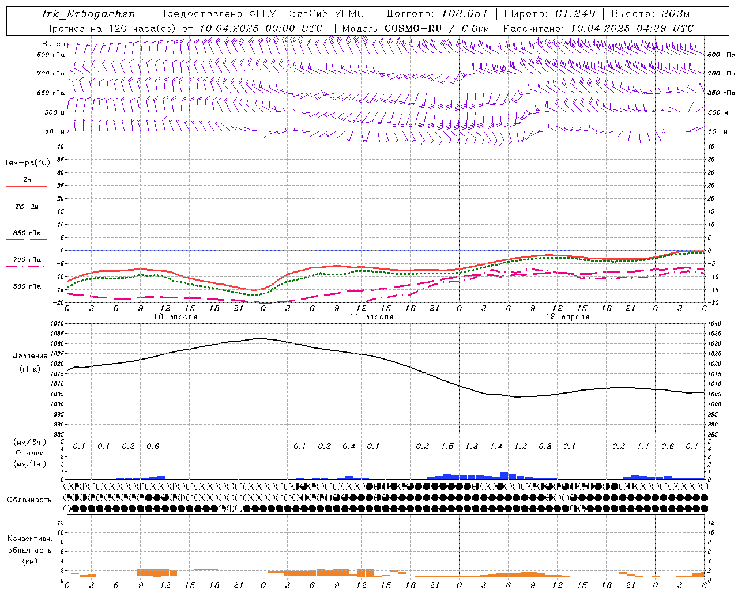Click the "10 апреля" date label
This screenshot has width=738, height=590.
coord(176,317)
